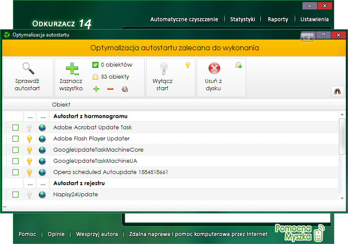
Task: Open the Ustawienia menu in Odkurzacz window
Action: 314,19
